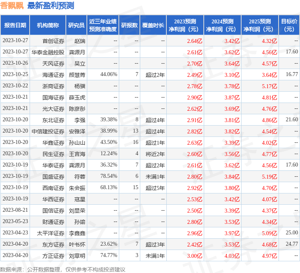Click the 研报数 column header
The width and height of the screenshot is (300, 273).
click(x=129, y=25)
